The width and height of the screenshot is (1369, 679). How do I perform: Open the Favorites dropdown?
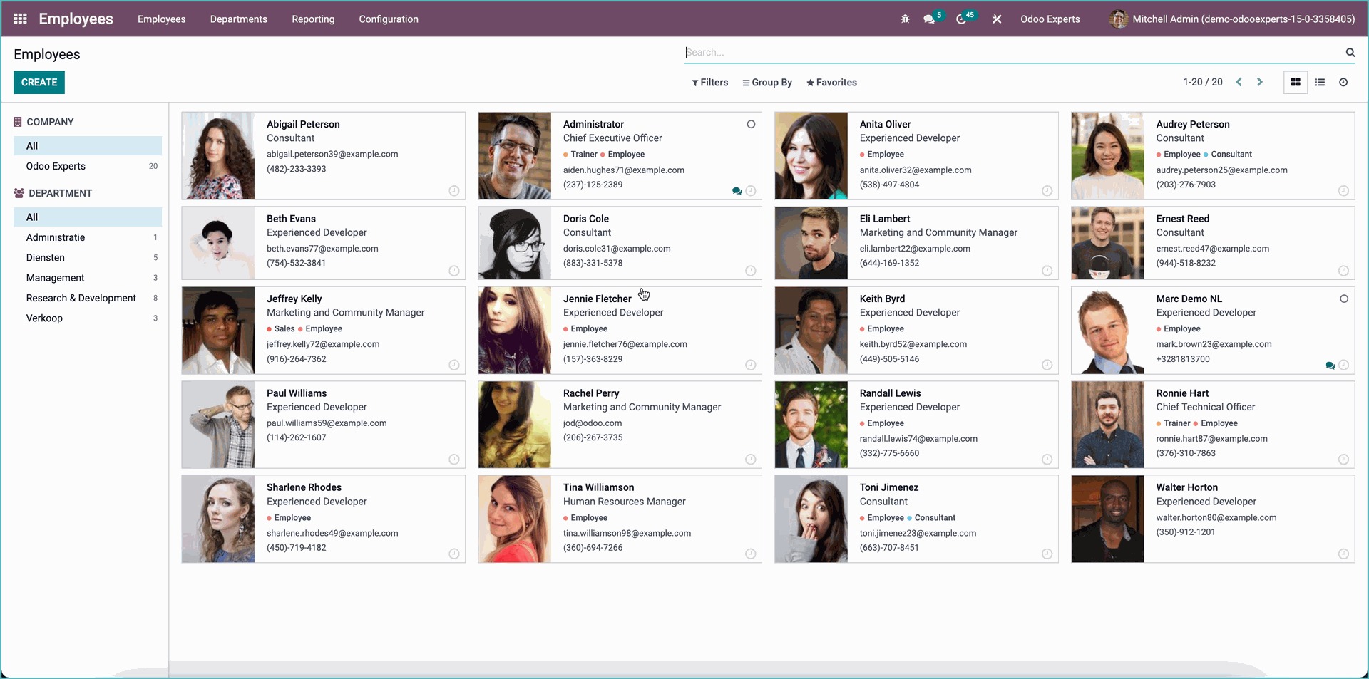click(831, 83)
